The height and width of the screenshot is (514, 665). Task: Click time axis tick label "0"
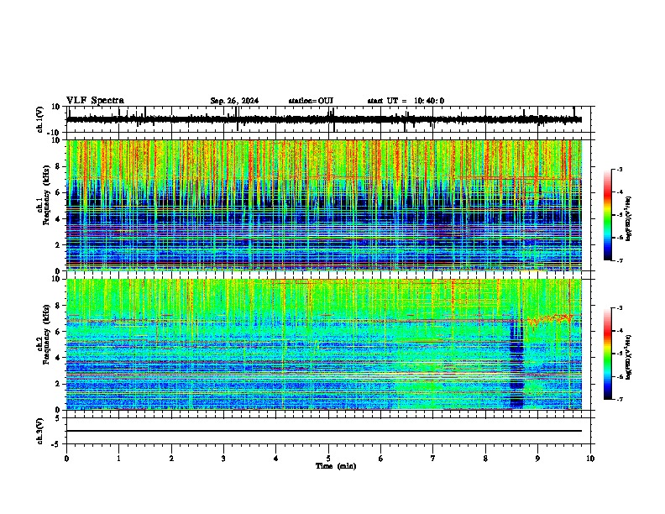[x=66, y=459]
